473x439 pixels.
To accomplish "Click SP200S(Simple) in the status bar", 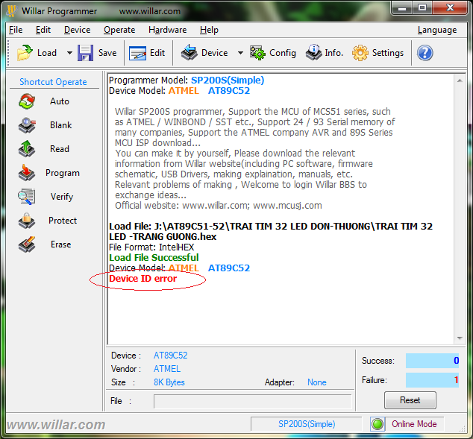I will click(x=307, y=424).
